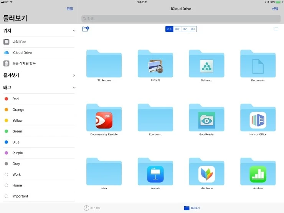The image size is (284, 213).
Task: Collapse the 위치 locations section
Action: pos(74,31)
